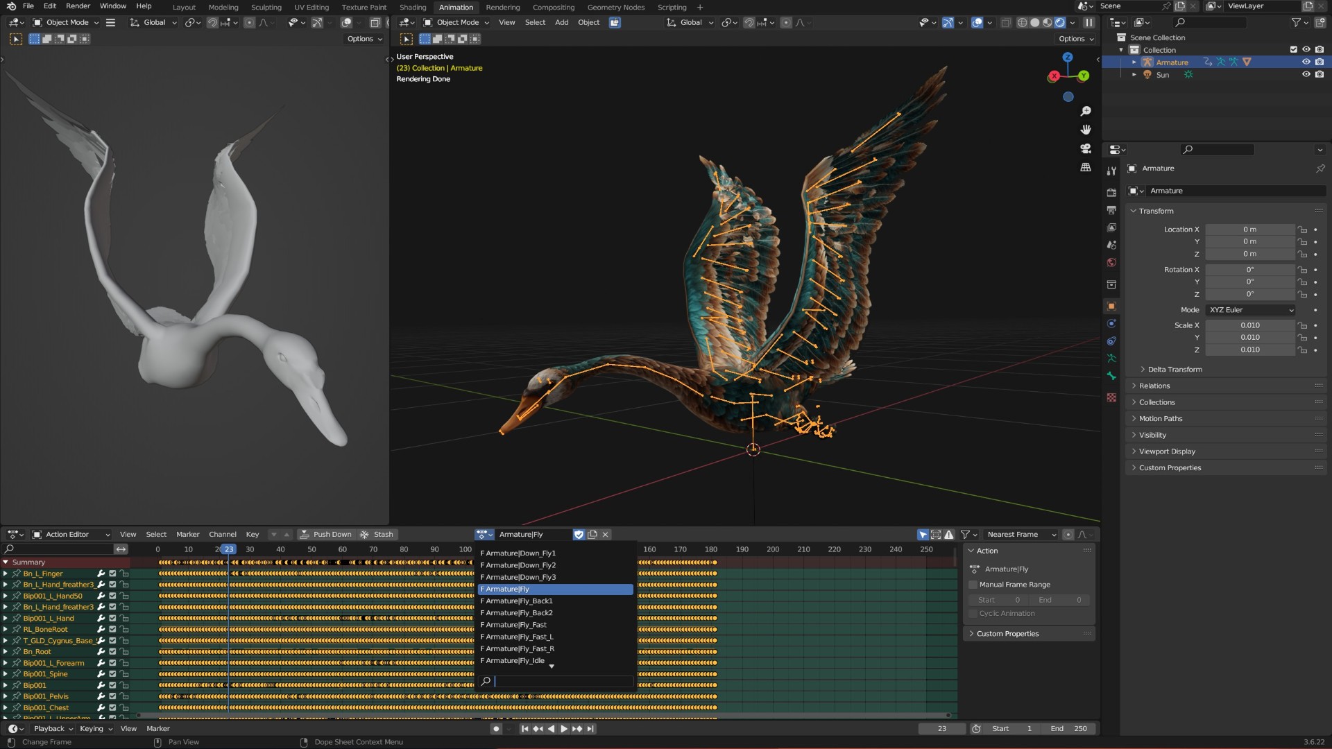Viewport: 1332px width, 749px height.
Task: Open the World properties tab icon
Action: (x=1111, y=263)
